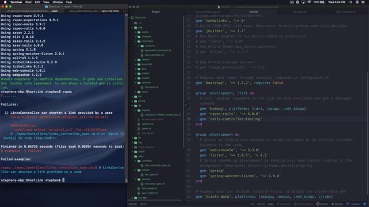Viewport: 369px width, 207px height.
Task: Expand the channels folder
Action: (136, 37)
